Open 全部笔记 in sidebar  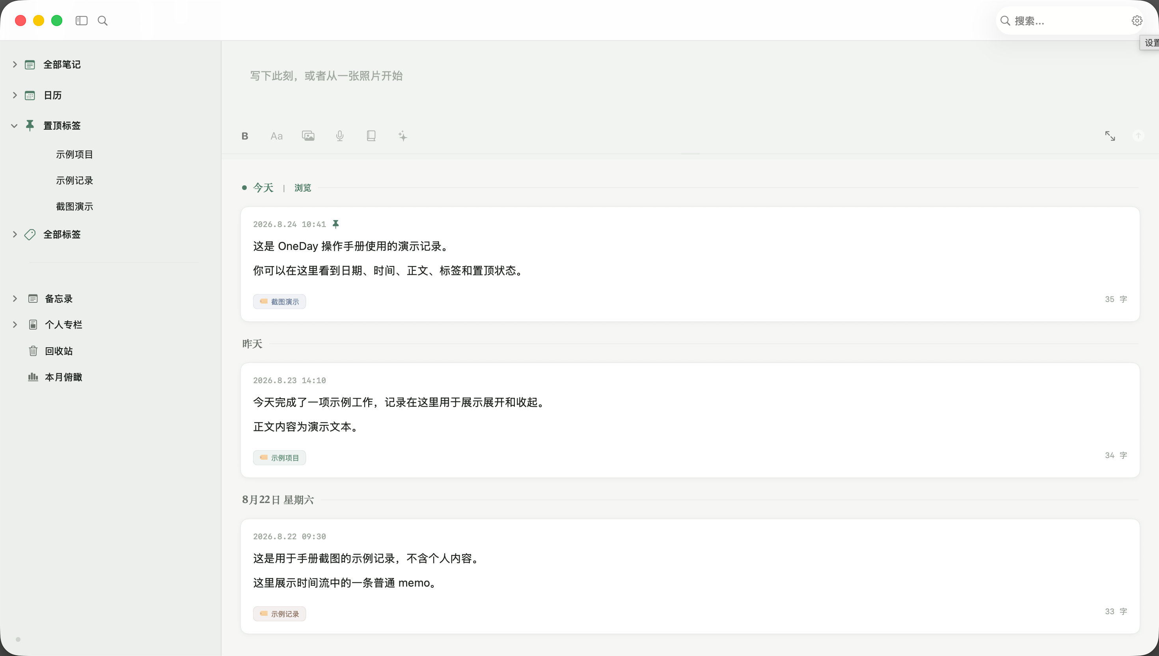point(62,64)
